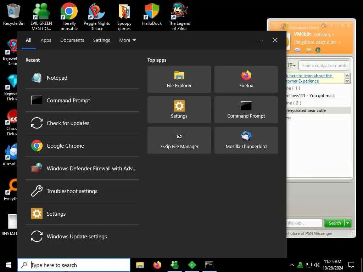The image size is (363, 272).
Task: Open Windows Update settings from Recent
Action: point(82,237)
